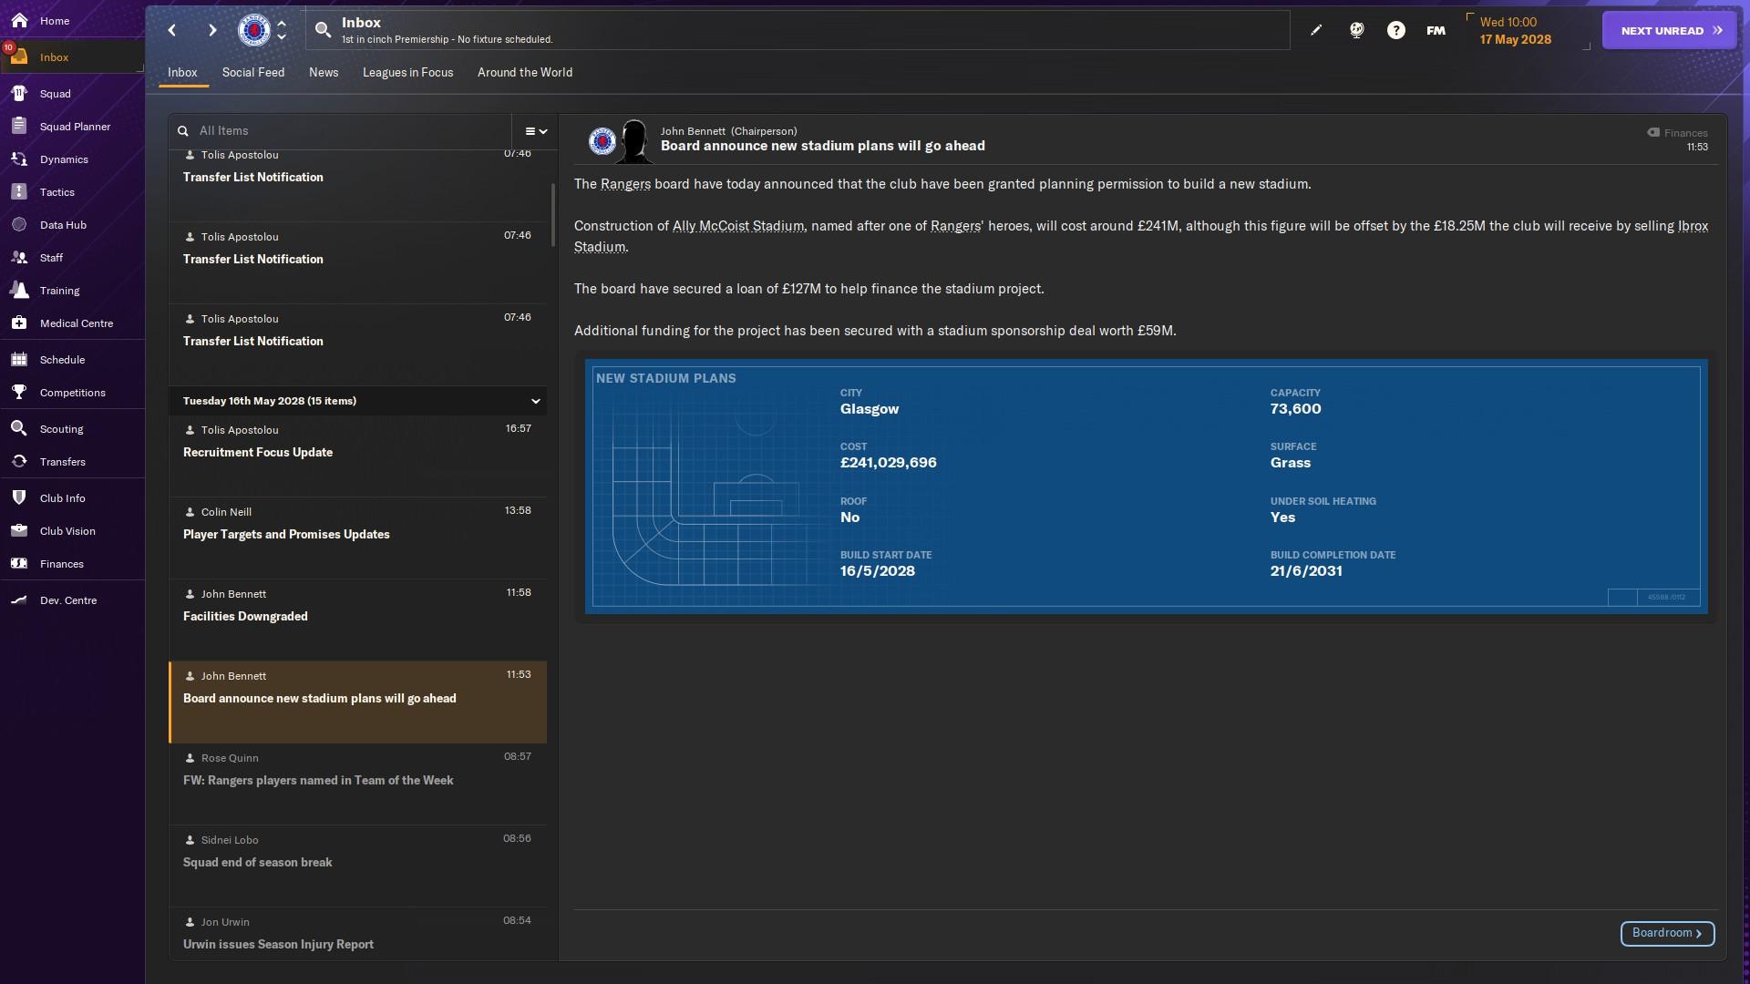Image resolution: width=1750 pixels, height=984 pixels.
Task: Open the Squad end of season break message
Action: (357, 866)
